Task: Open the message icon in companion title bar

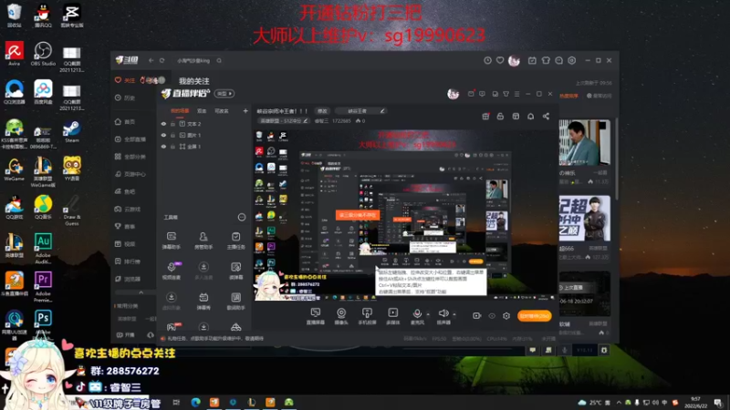Action: (482, 94)
